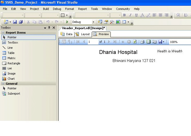This screenshot has height=136, width=191.
Task: Click the Toolbox hammer-wrench icon
Action: pos(112,22)
